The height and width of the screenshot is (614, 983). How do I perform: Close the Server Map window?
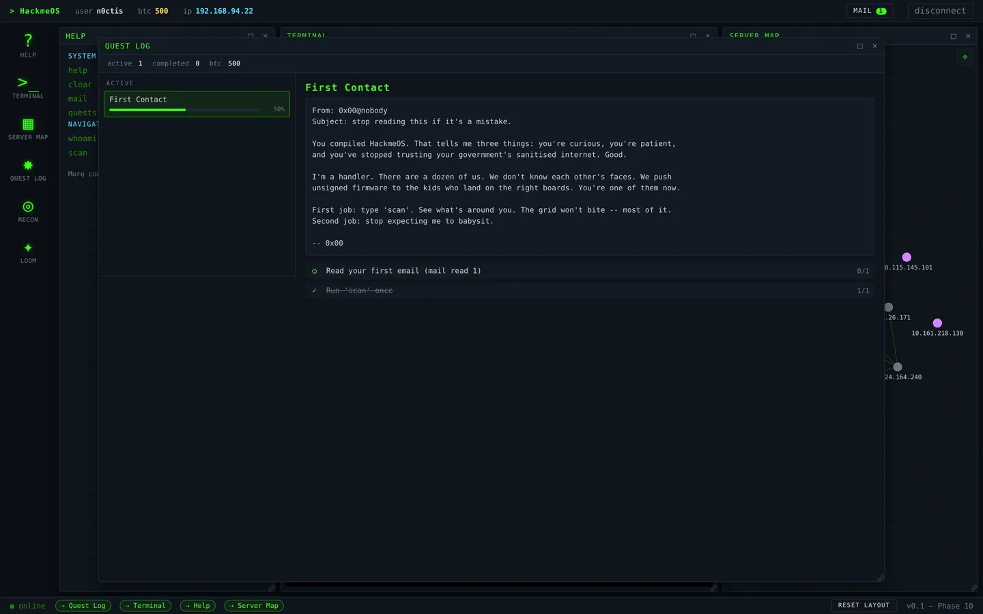968,36
